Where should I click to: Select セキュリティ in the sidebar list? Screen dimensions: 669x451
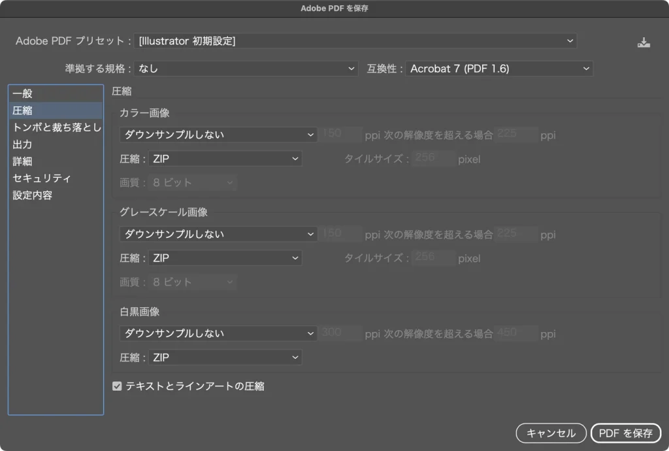tap(56, 178)
